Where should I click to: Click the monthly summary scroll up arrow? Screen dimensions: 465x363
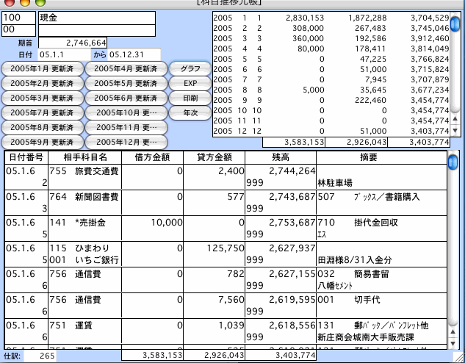click(x=455, y=119)
